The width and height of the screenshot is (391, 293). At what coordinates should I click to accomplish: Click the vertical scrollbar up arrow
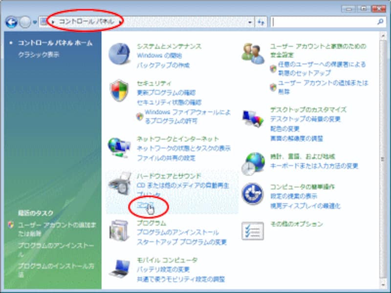(383, 36)
